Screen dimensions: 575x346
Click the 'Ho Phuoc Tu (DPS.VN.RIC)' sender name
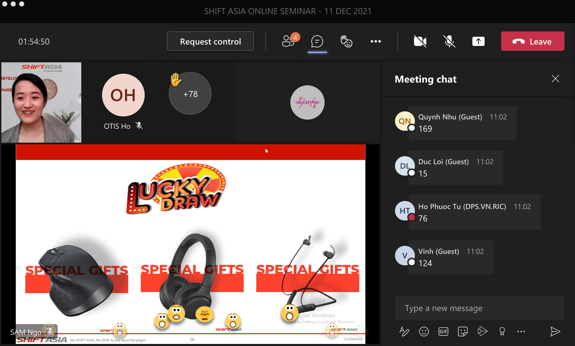[x=462, y=206]
